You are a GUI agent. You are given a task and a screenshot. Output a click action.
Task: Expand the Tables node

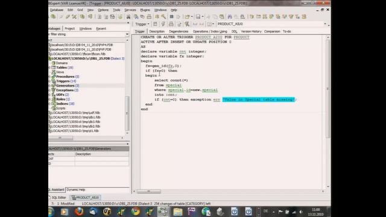tap(49, 68)
